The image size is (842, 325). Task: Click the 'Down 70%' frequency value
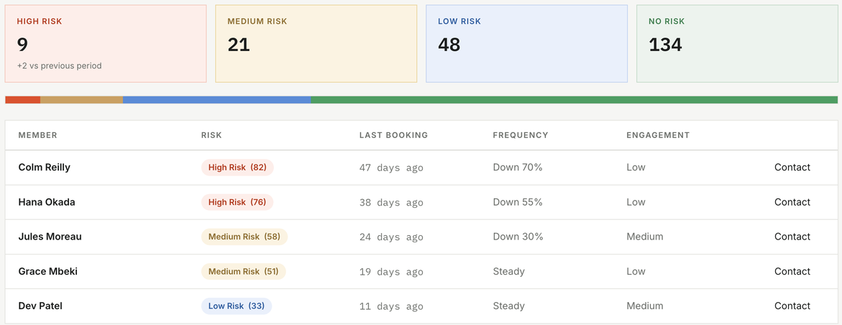pyautogui.click(x=518, y=167)
